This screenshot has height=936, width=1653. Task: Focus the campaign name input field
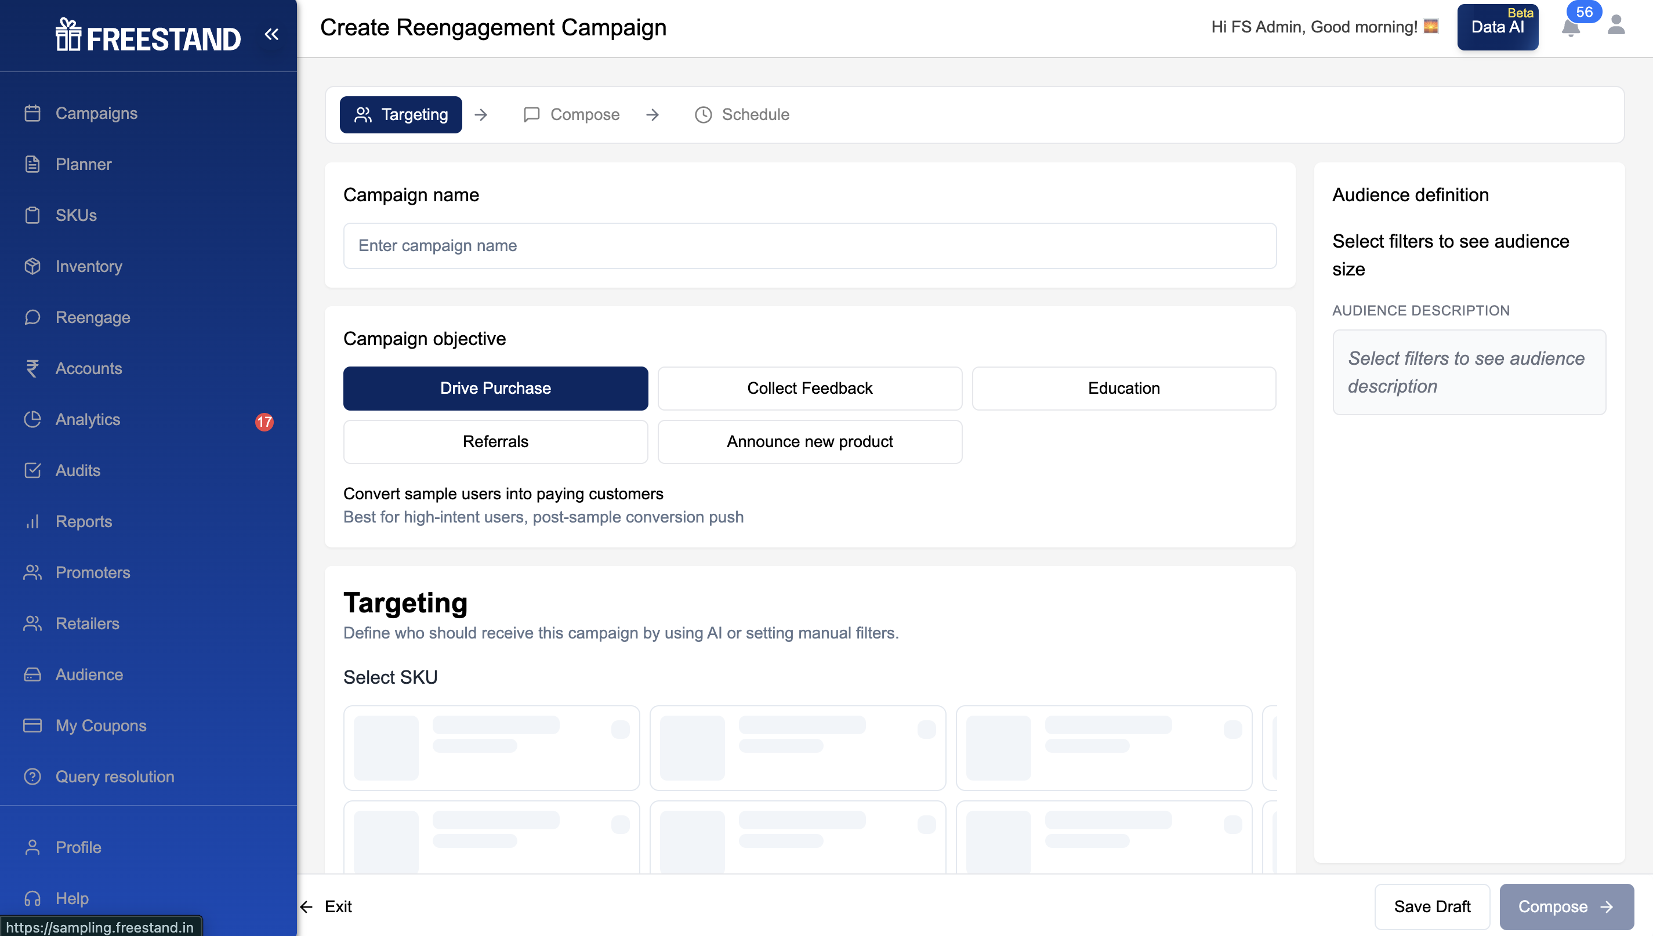tap(810, 245)
